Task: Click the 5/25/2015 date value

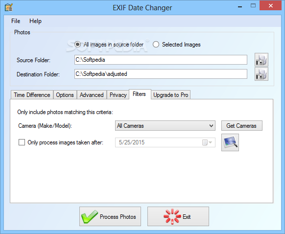Action: point(132,142)
